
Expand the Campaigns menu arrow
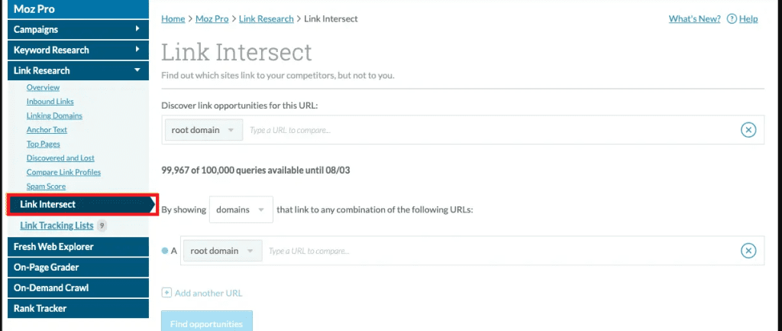[x=137, y=29]
